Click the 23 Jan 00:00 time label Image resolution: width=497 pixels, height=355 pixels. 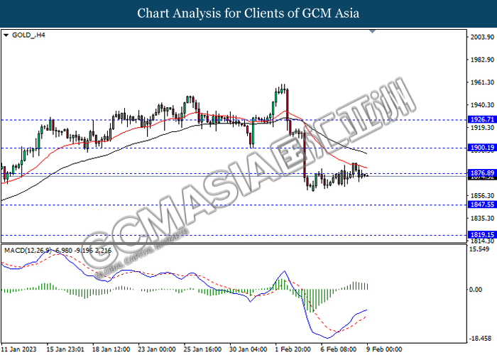coord(157,349)
